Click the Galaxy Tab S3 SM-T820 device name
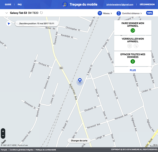This screenshot has height=152, width=158. 24,13
